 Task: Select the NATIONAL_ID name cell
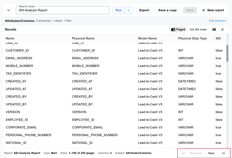tap(16, 143)
